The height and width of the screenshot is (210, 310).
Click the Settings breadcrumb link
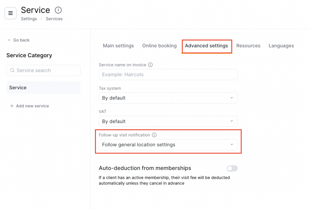(x=29, y=19)
